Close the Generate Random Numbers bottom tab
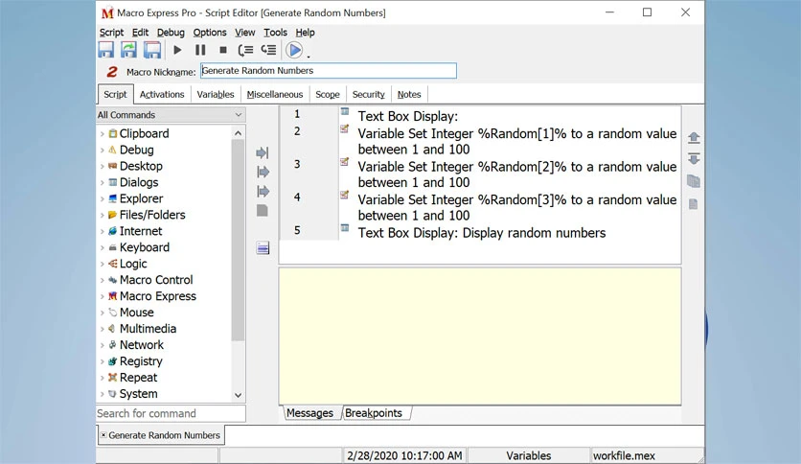This screenshot has height=464, width=801. (103, 435)
